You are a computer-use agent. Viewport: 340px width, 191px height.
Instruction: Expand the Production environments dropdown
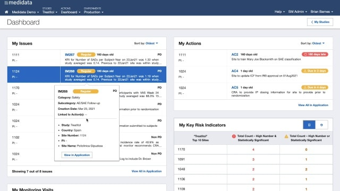93,12
